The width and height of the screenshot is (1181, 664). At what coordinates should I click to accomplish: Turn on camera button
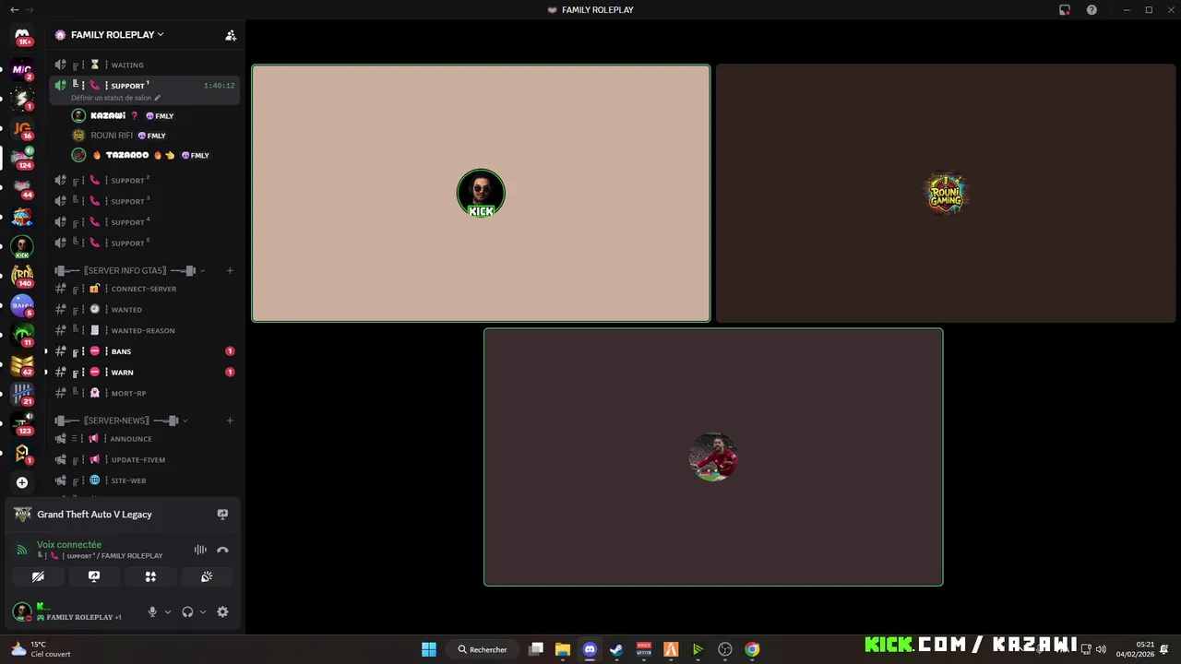point(38,576)
